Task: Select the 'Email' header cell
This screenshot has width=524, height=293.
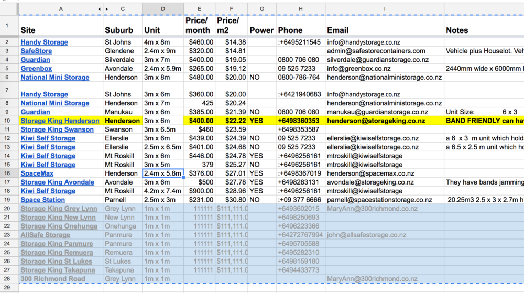Action: pos(385,25)
